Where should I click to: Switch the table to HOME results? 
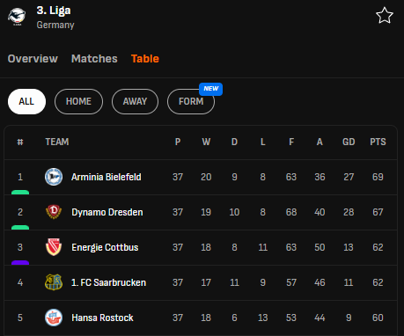click(x=78, y=101)
